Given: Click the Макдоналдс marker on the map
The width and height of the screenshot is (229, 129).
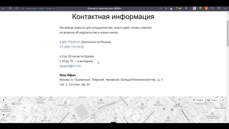Looking at the screenshot, I should pyautogui.click(x=158, y=104).
